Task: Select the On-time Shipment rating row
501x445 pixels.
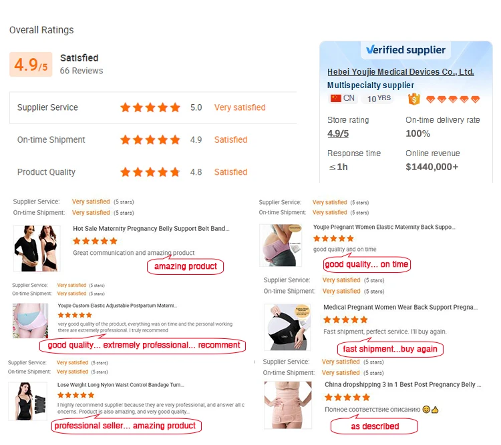Action: click(x=153, y=140)
